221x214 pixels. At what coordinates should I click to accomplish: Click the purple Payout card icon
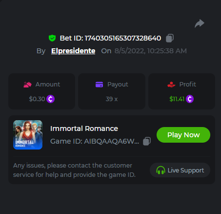(99, 85)
